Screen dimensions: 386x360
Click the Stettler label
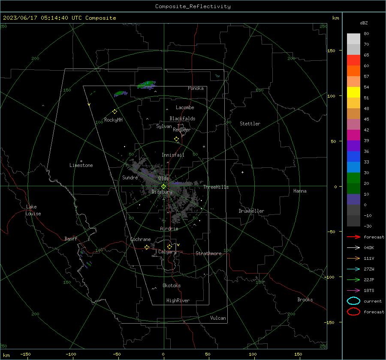(x=250, y=124)
